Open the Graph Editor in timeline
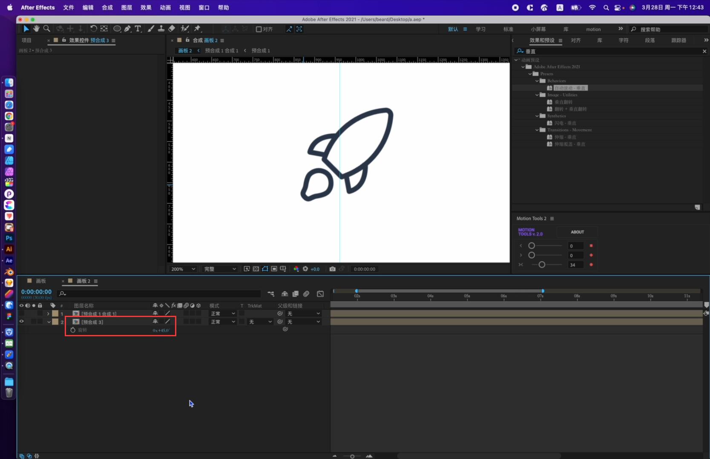Image resolution: width=710 pixels, height=459 pixels. 320,294
